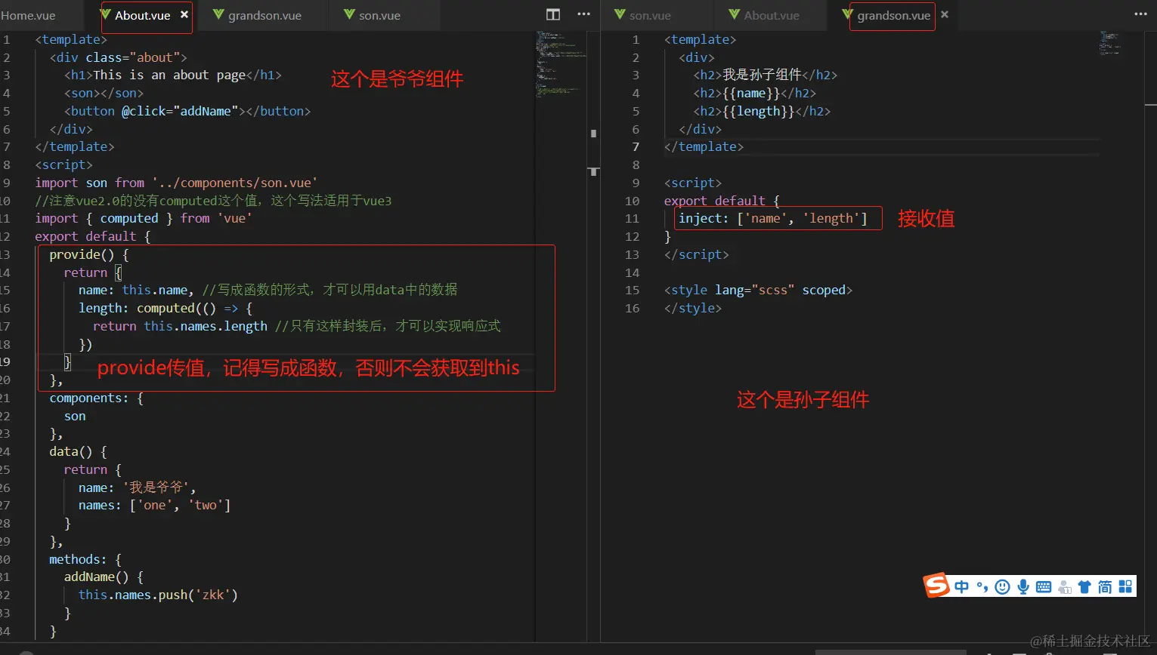This screenshot has width=1157, height=655.
Task: Click the "import { computed } from 'vue'" line
Action: [x=144, y=219]
